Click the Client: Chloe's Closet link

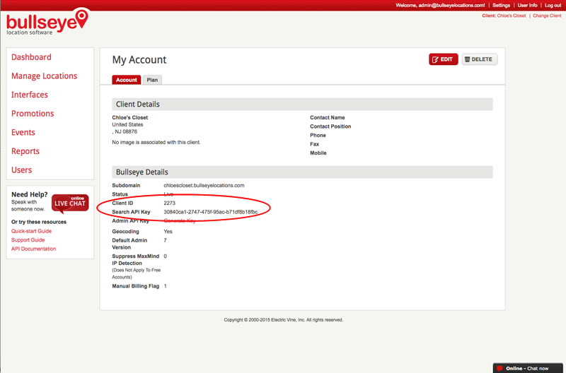[x=504, y=16]
